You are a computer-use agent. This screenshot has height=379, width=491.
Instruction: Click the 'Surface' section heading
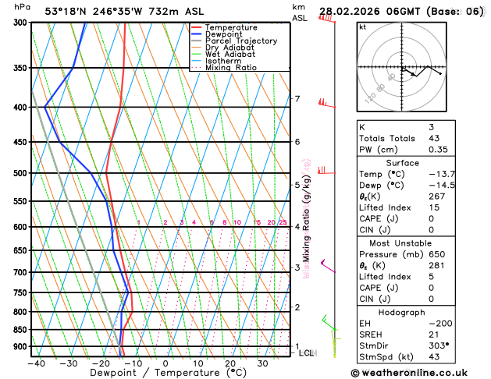402,163
